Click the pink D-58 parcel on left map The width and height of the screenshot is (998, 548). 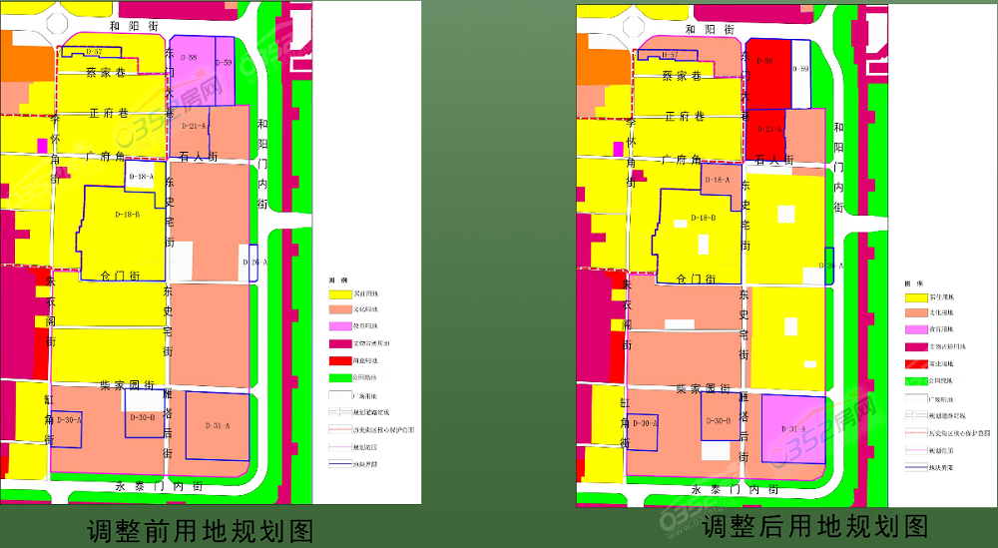point(191,72)
